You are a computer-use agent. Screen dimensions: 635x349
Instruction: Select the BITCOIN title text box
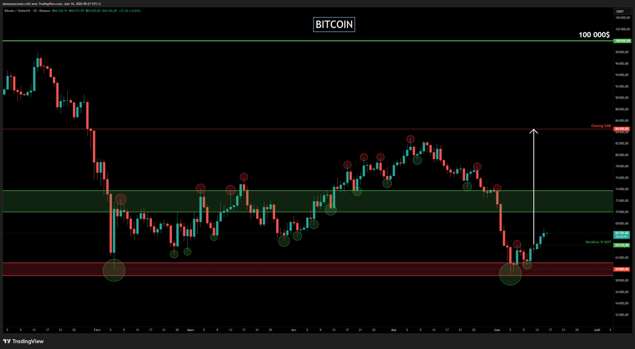[x=334, y=24]
